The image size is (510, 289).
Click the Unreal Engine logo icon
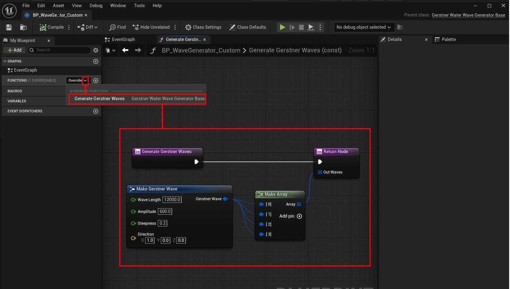pos(9,11)
